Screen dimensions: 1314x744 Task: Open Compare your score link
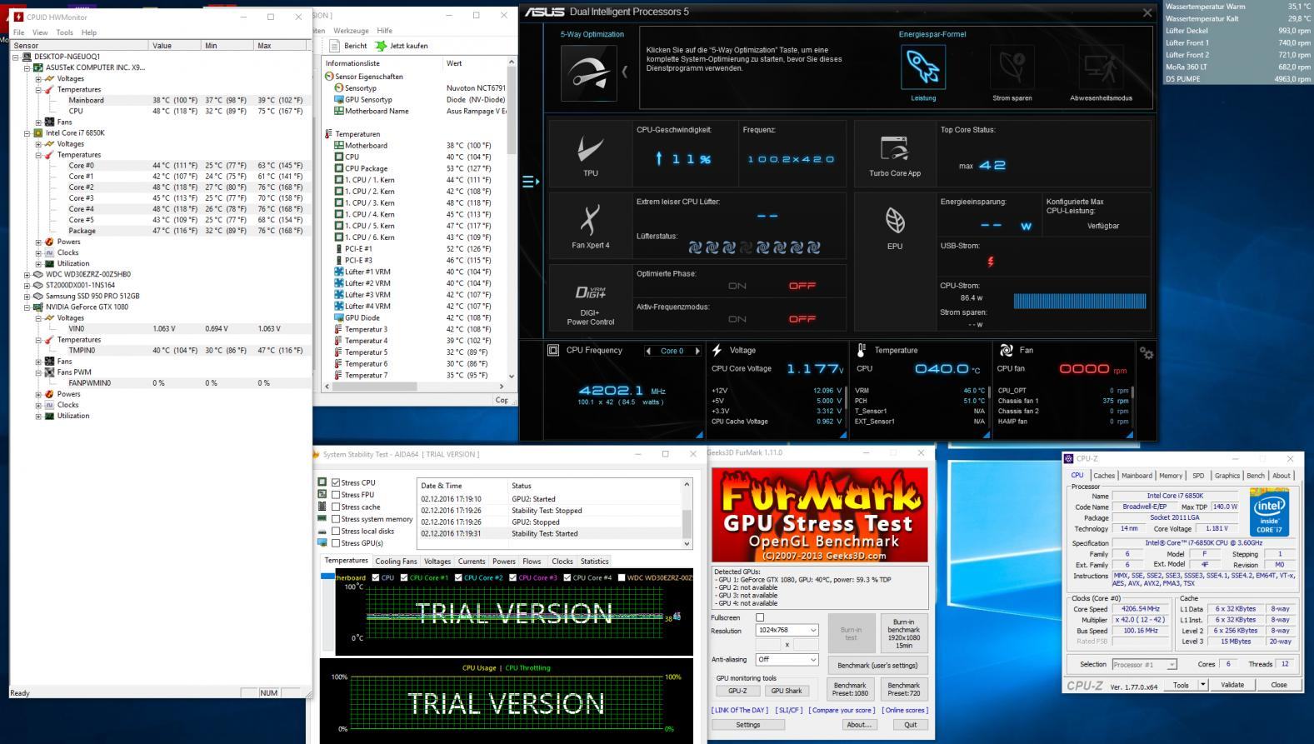point(842,711)
